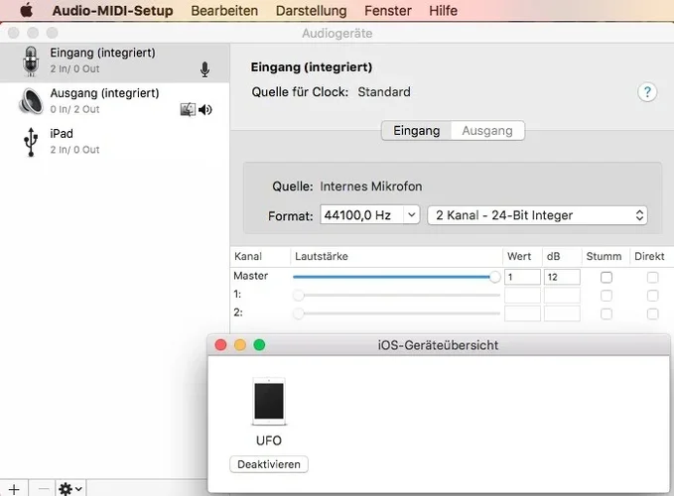Click channel 1 Wert field
The width and height of the screenshot is (674, 496).
pos(522,296)
